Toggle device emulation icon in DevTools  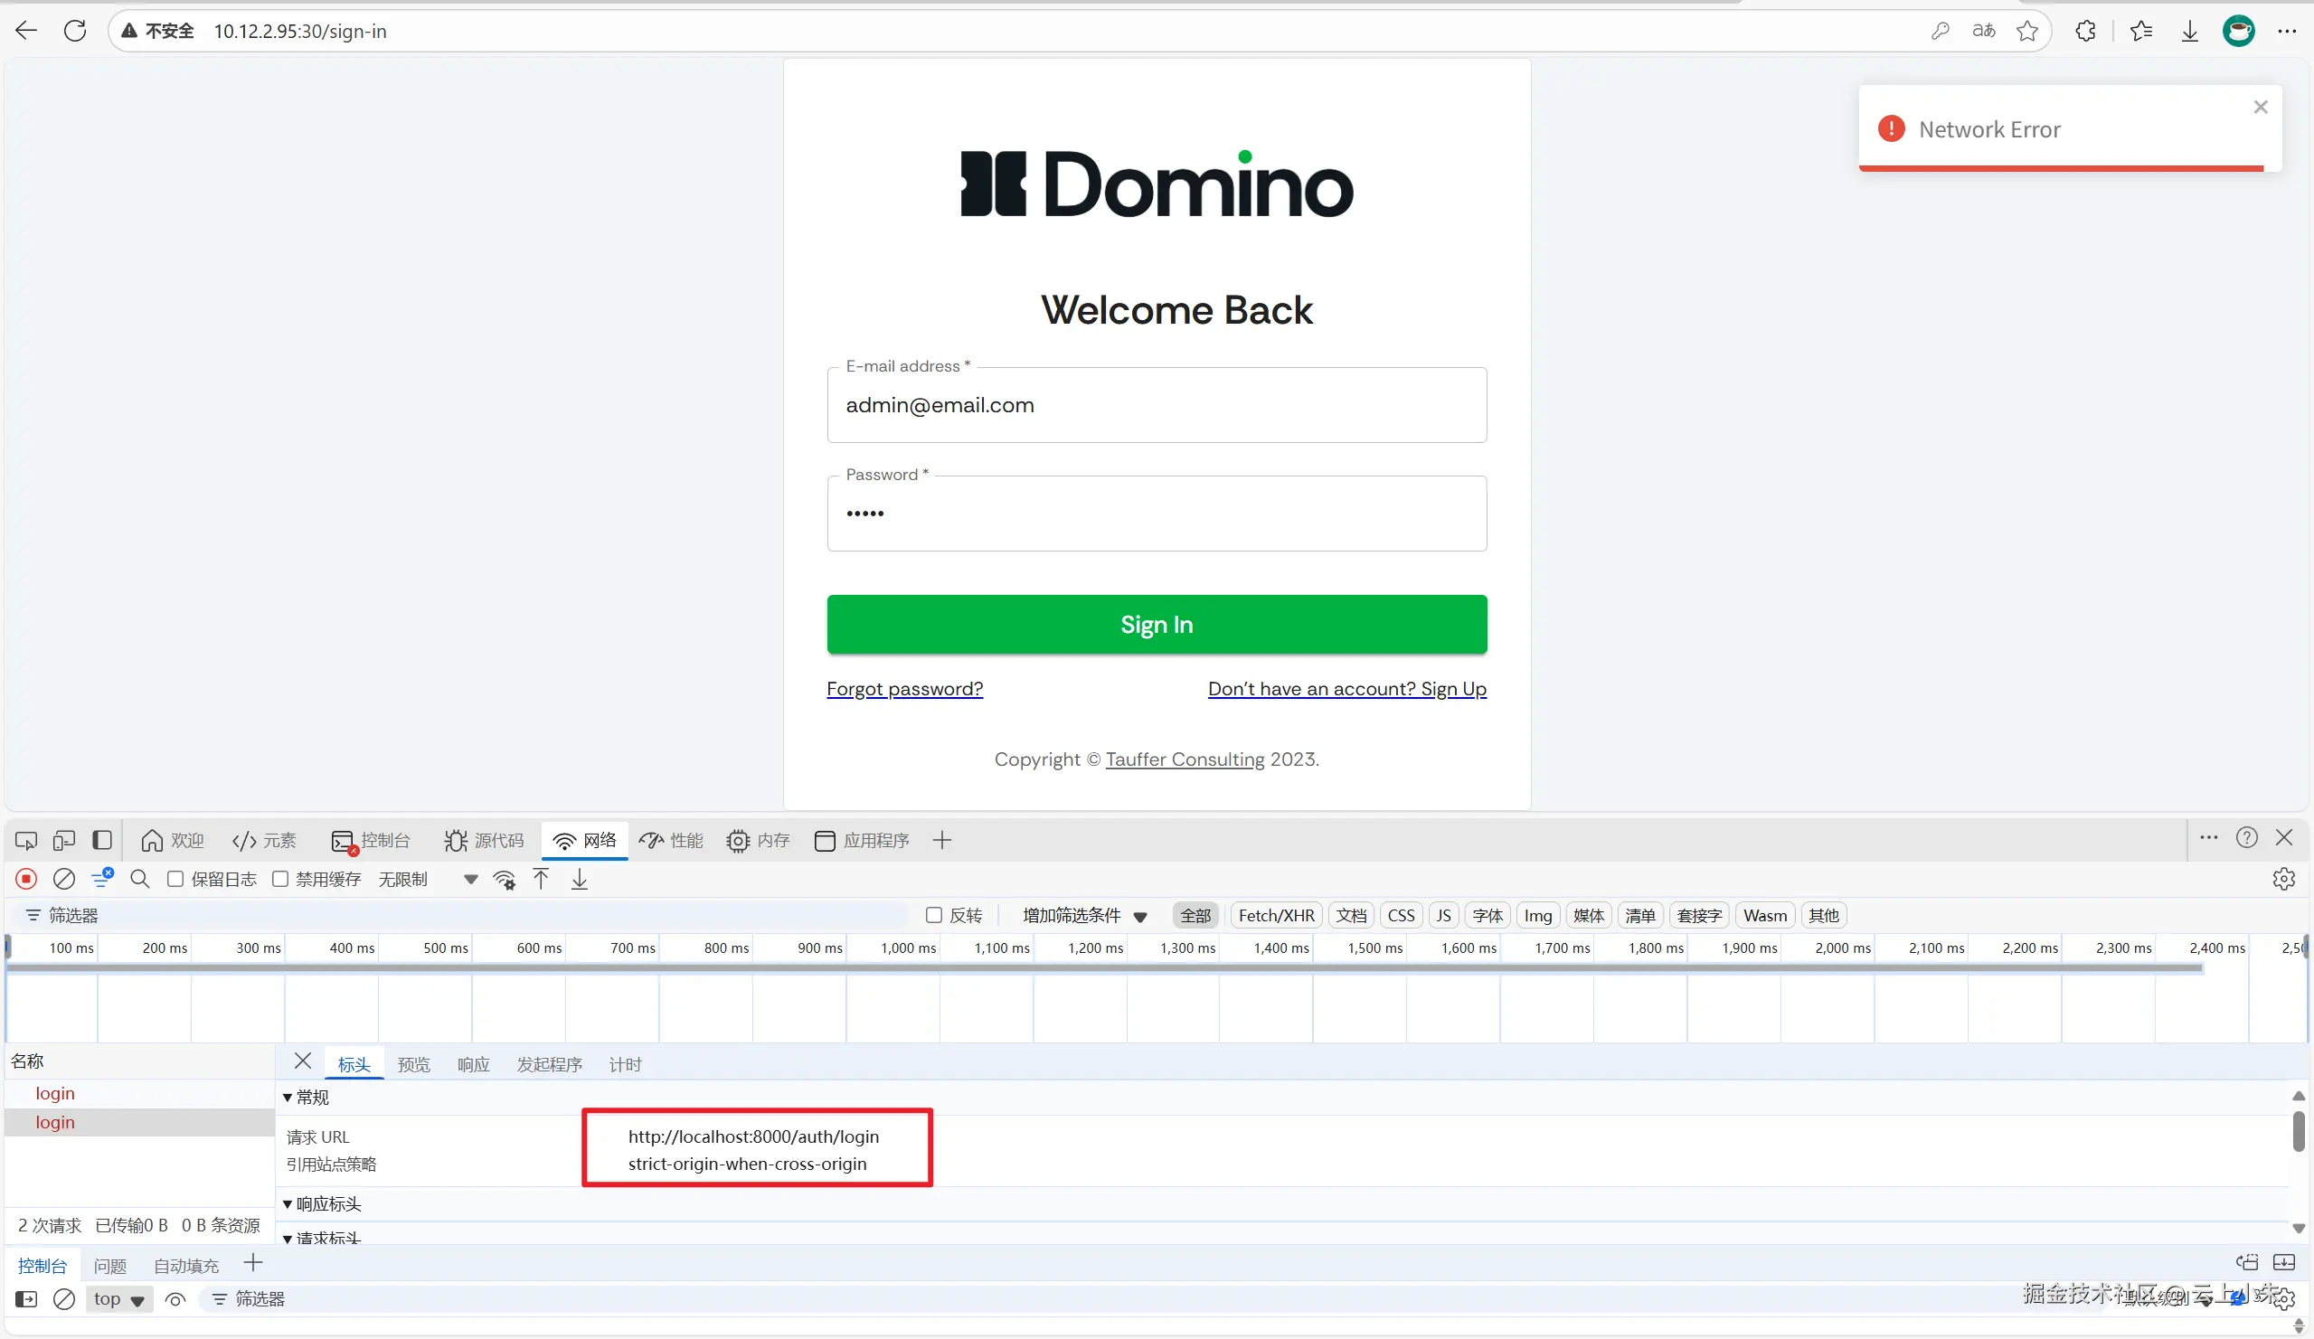coord(63,840)
